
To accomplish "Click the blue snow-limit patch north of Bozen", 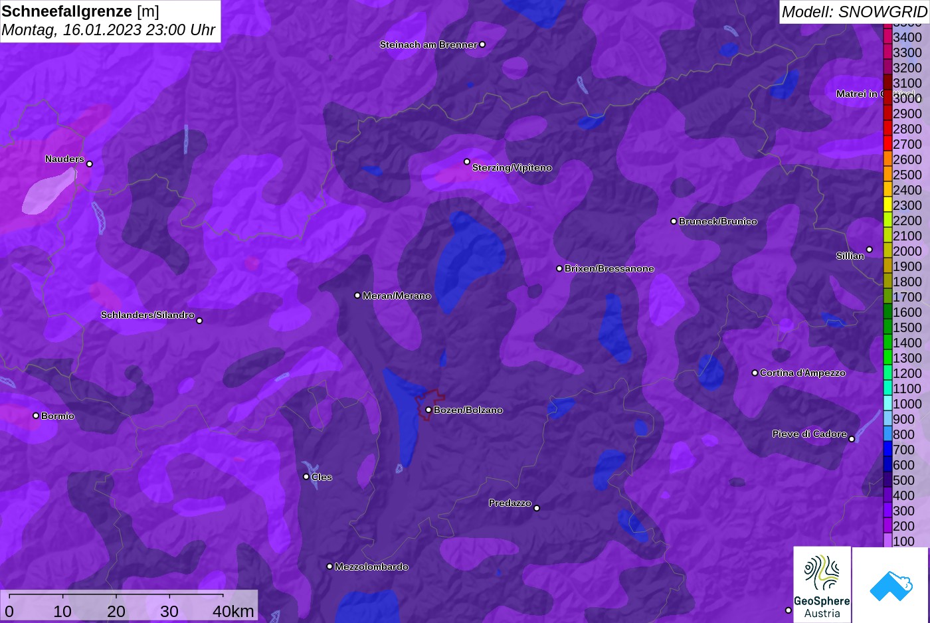I will click(470, 261).
